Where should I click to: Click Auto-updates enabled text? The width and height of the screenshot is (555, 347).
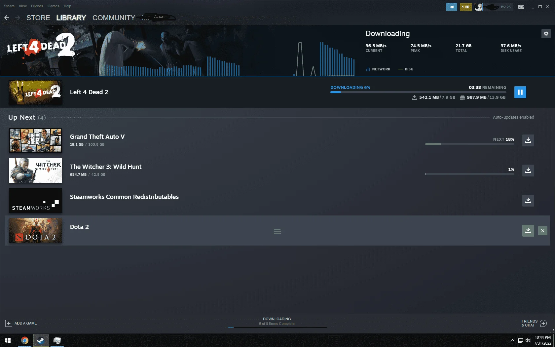pyautogui.click(x=513, y=117)
